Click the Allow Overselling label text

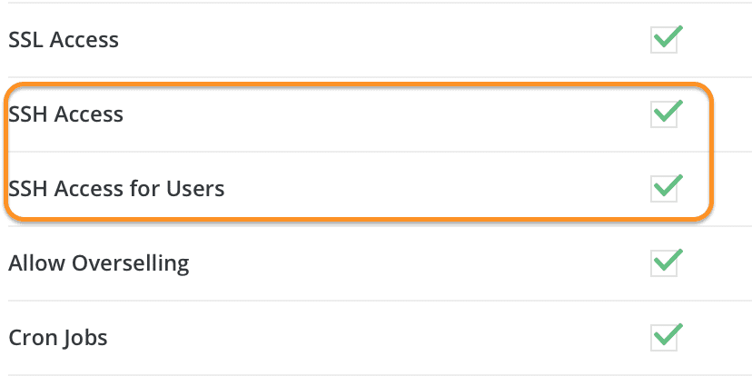98,264
